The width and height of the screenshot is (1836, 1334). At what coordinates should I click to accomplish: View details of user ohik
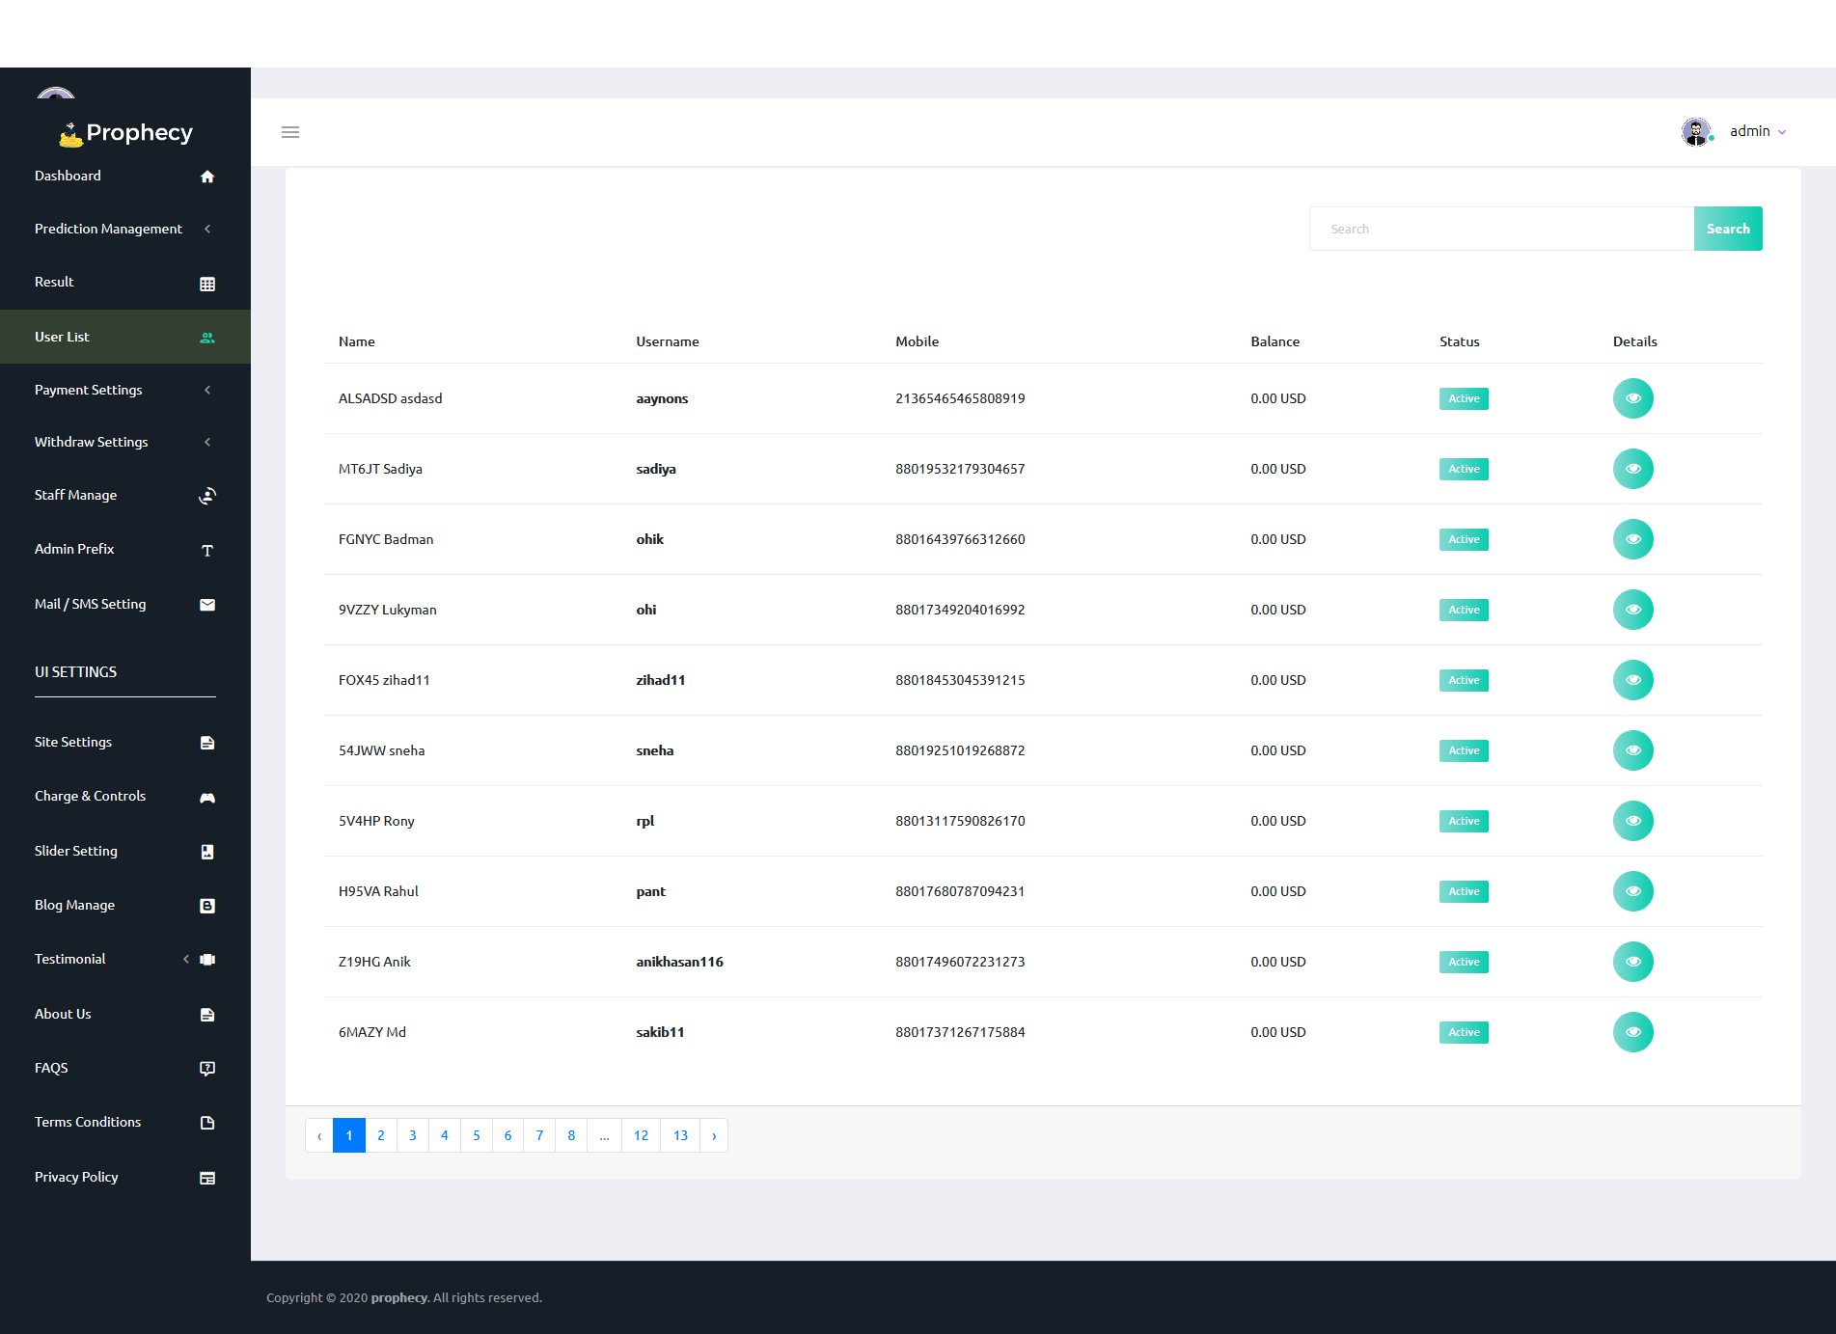[x=1633, y=539]
